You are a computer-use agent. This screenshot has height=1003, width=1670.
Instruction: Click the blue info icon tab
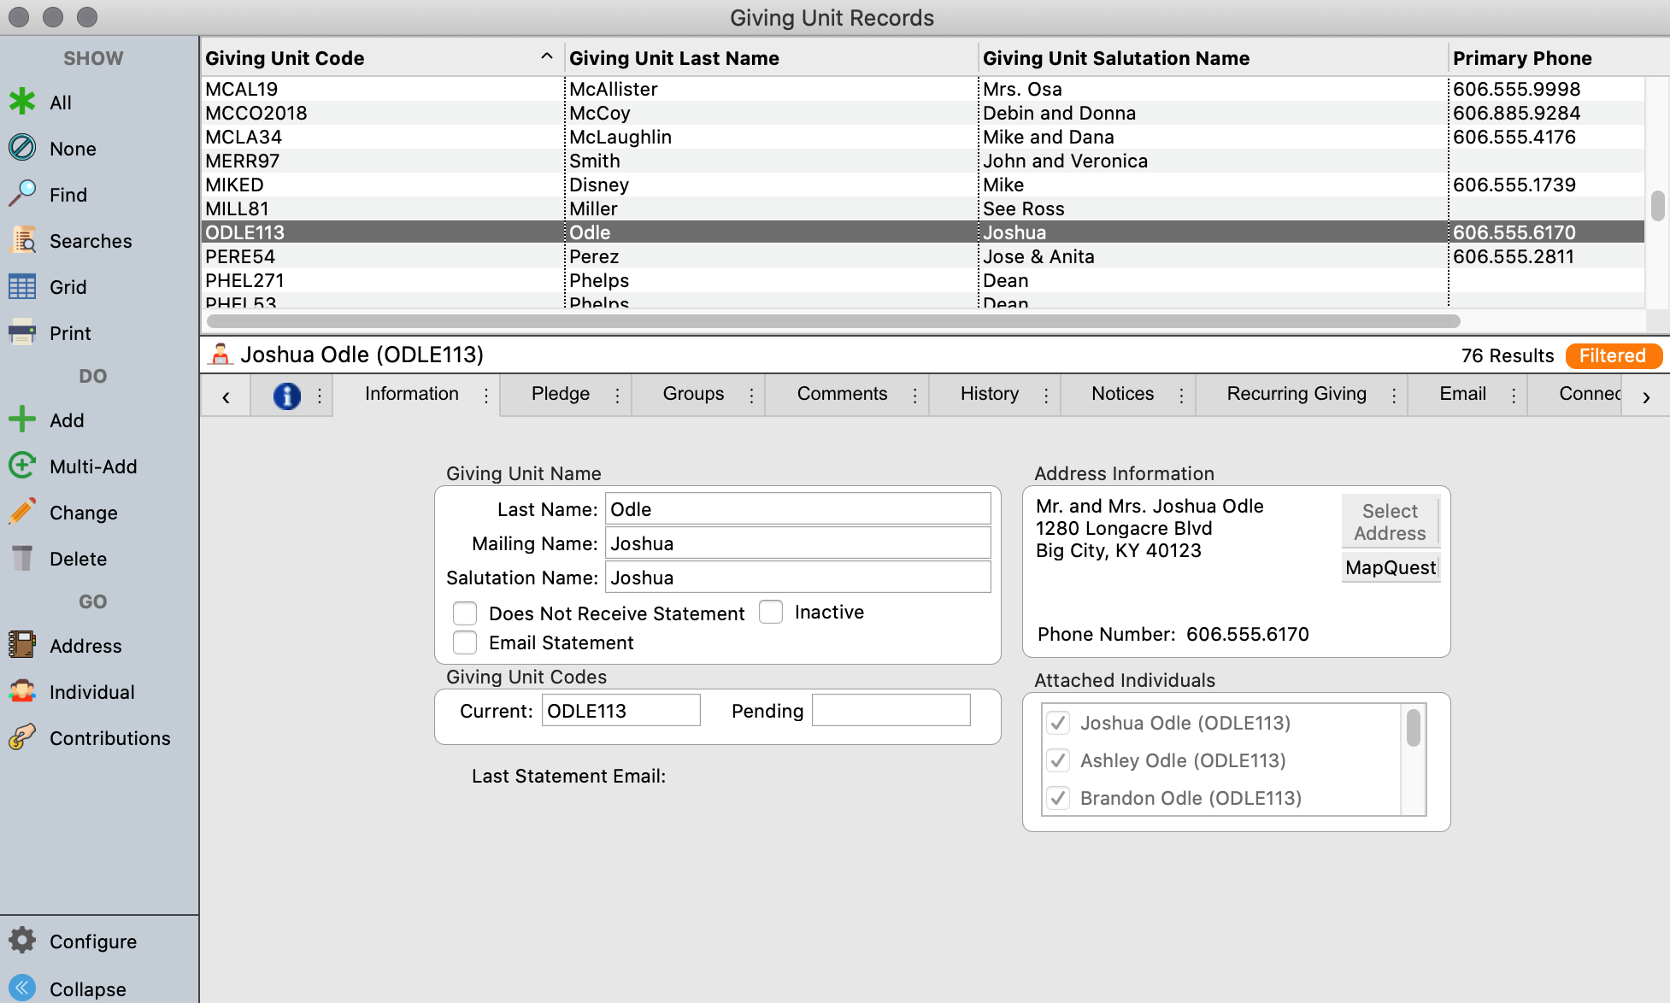[x=286, y=396]
